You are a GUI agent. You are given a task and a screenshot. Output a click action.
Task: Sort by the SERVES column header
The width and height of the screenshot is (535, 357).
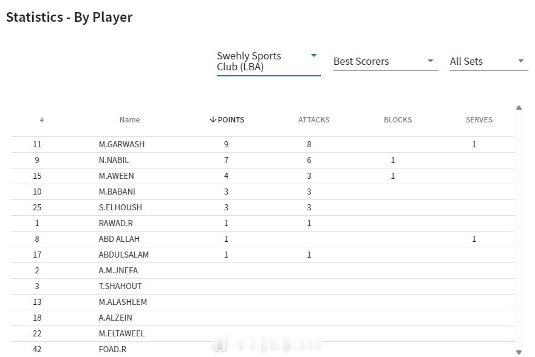(479, 119)
